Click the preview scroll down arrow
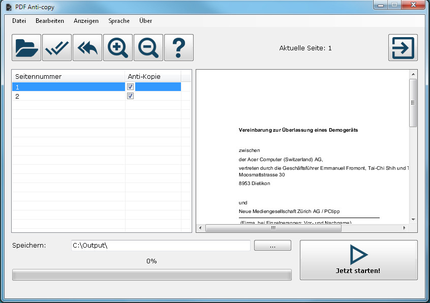The width and height of the screenshot is (430, 303). pos(413,220)
